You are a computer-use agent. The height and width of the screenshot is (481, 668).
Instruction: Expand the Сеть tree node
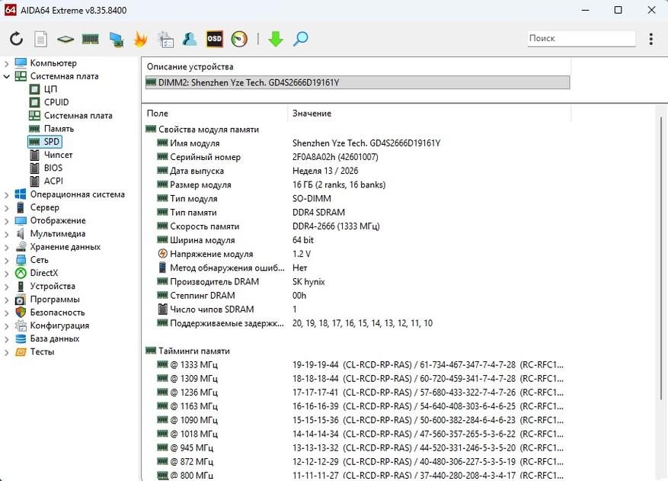click(x=6, y=261)
